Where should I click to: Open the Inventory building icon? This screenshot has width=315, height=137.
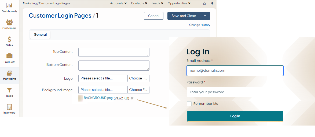pos(9,107)
